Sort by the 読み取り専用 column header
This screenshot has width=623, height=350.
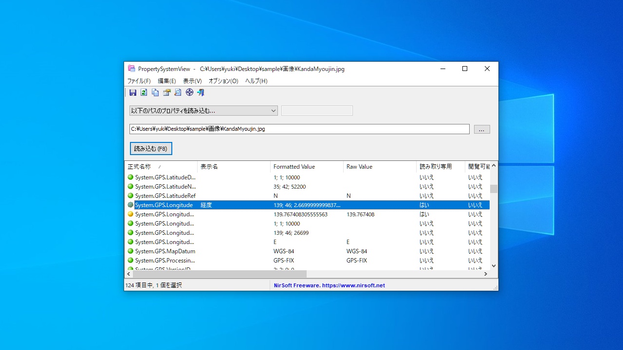(x=441, y=166)
